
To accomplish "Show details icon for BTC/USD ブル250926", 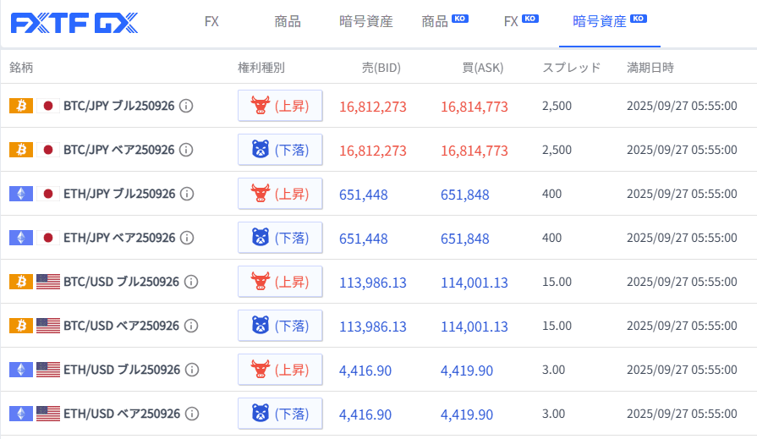I will 192,282.
